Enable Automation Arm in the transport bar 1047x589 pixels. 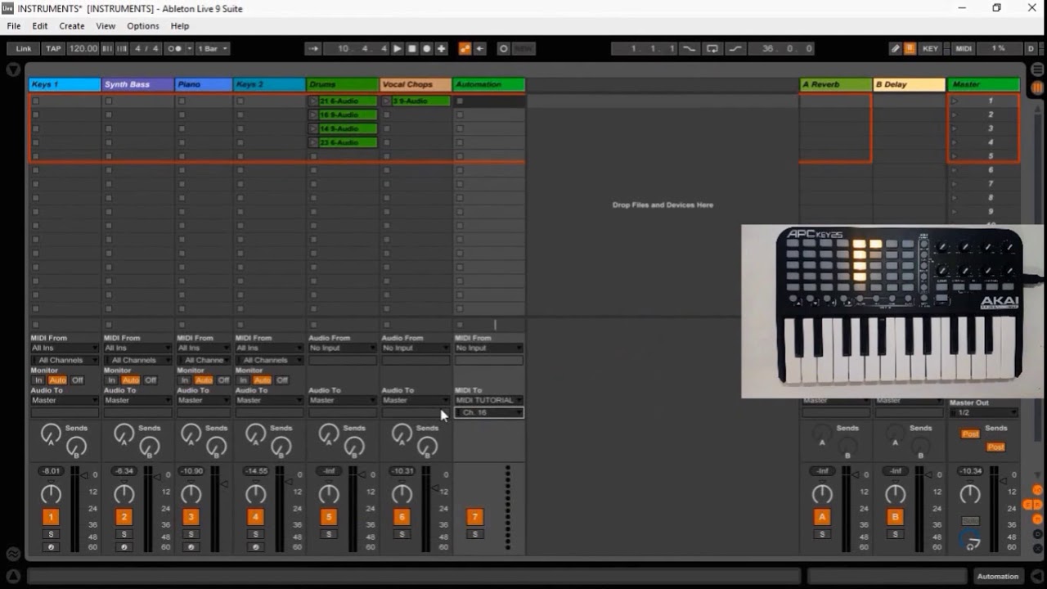coord(465,48)
